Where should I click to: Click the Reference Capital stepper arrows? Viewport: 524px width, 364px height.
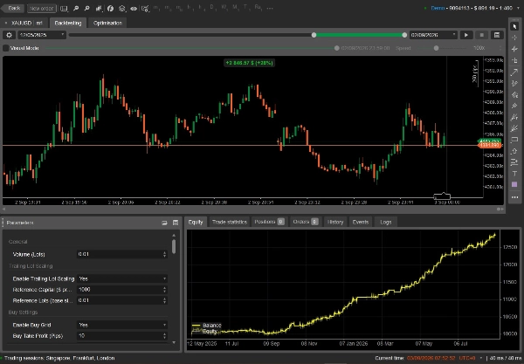(164, 290)
